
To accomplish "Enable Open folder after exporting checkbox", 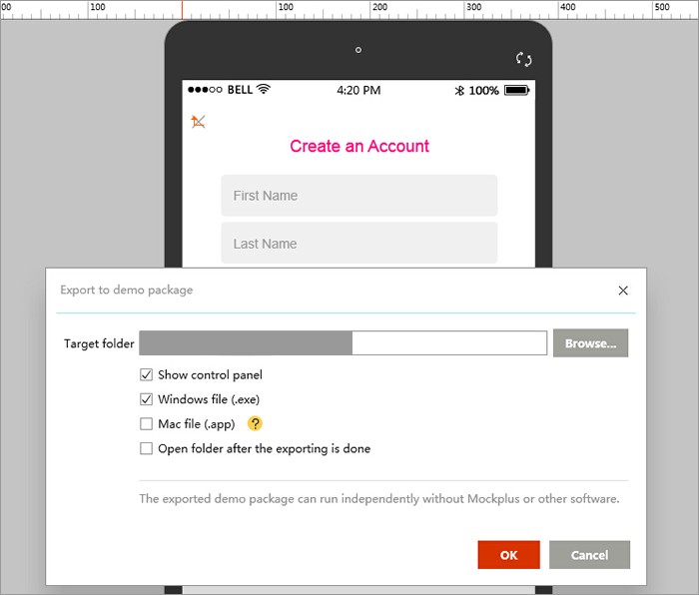I will (x=146, y=448).
